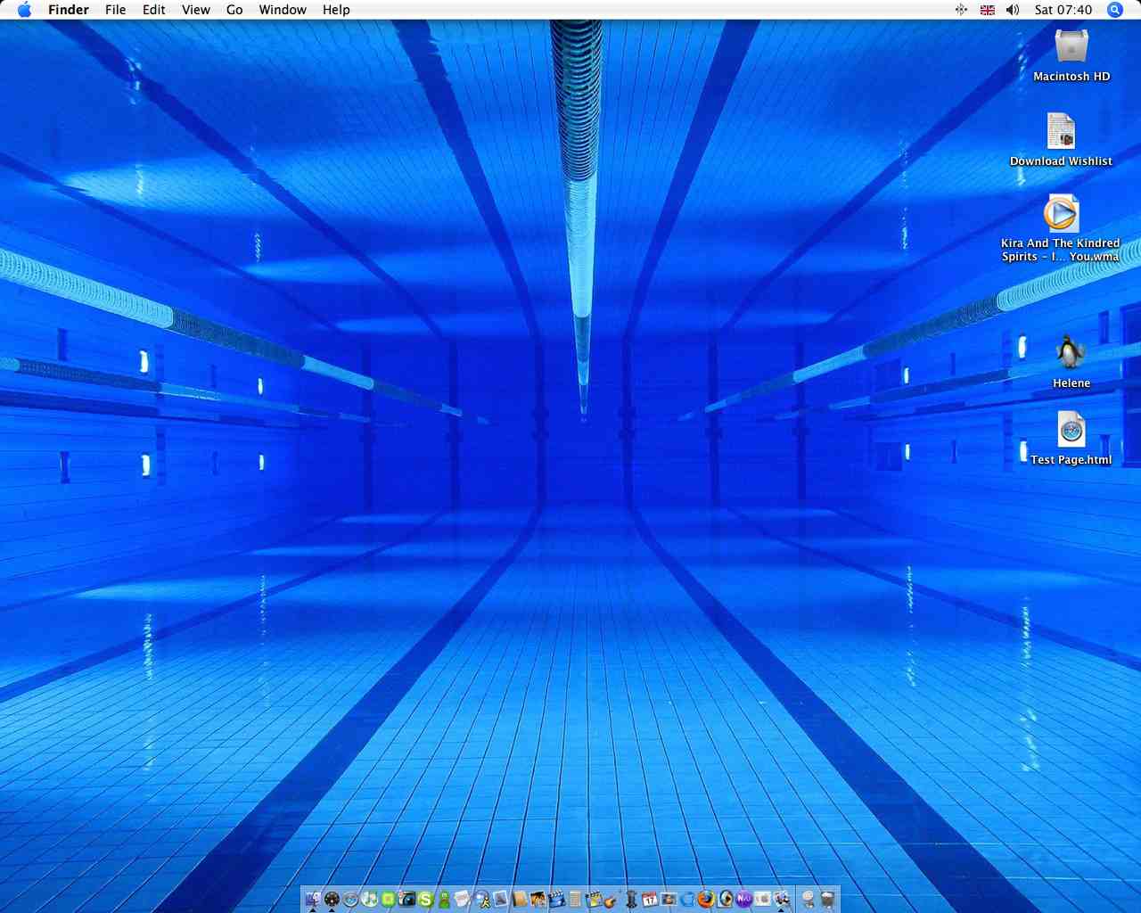Screen dimensions: 1141x913
Task: Launch iCal calendar from the Dock
Action: (649, 899)
